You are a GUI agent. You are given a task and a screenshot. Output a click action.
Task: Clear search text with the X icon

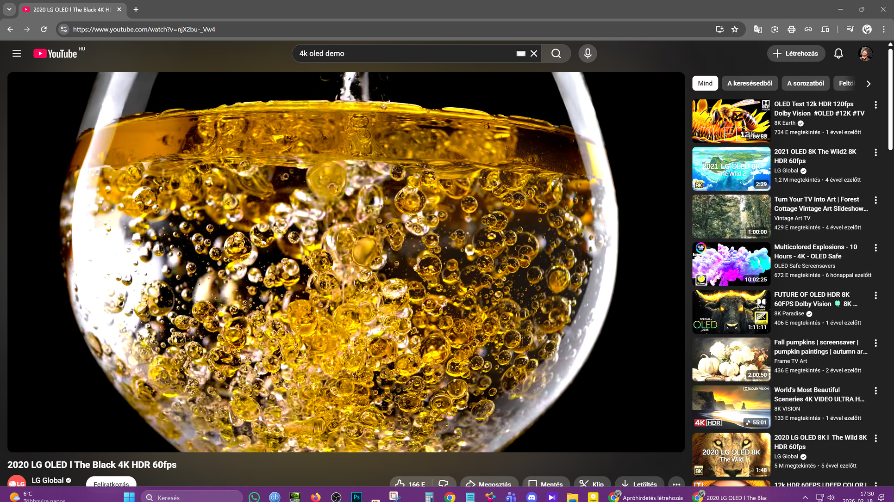point(534,54)
